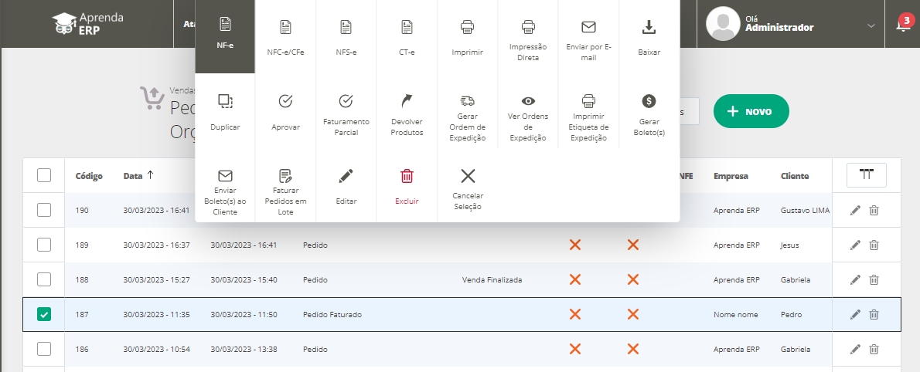Toggle the select-all header checkbox
920x372 pixels.
coord(44,175)
